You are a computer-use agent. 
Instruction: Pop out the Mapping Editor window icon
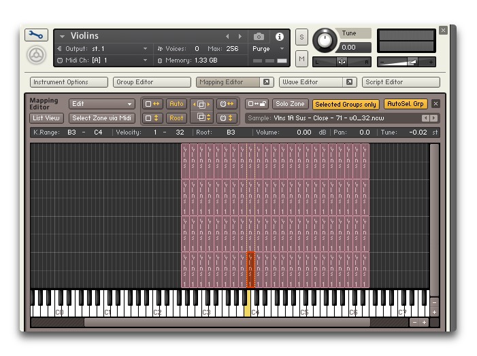(266, 82)
